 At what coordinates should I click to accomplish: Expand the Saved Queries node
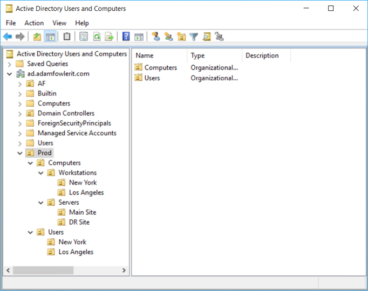click(10, 64)
